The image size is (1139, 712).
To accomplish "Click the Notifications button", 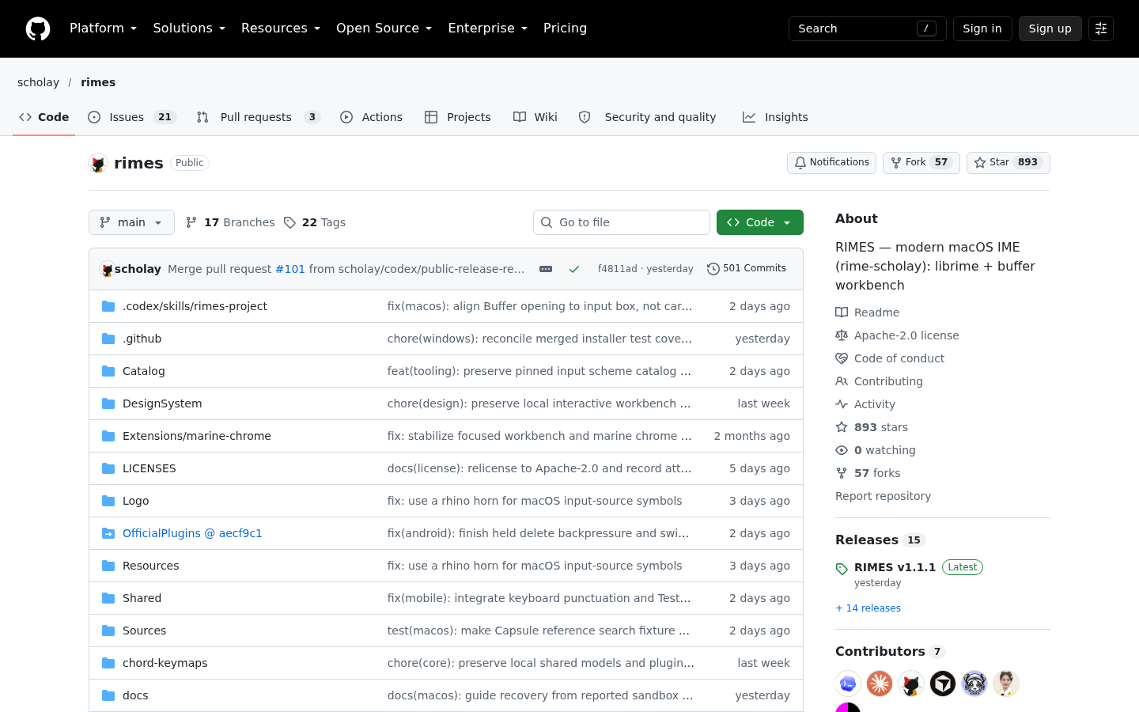I will [x=831, y=163].
